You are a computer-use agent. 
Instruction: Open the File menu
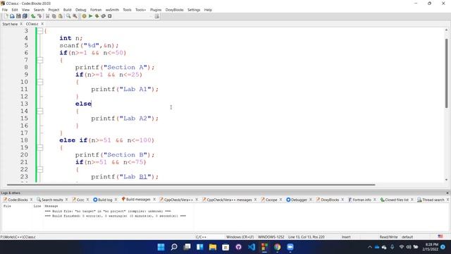(x=5, y=10)
